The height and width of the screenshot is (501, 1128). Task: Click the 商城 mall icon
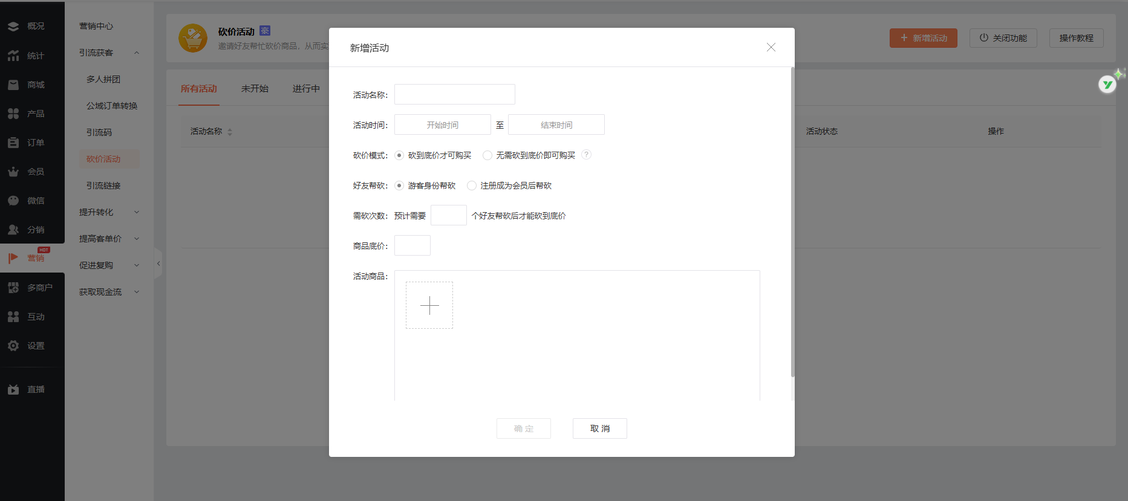tap(13, 85)
